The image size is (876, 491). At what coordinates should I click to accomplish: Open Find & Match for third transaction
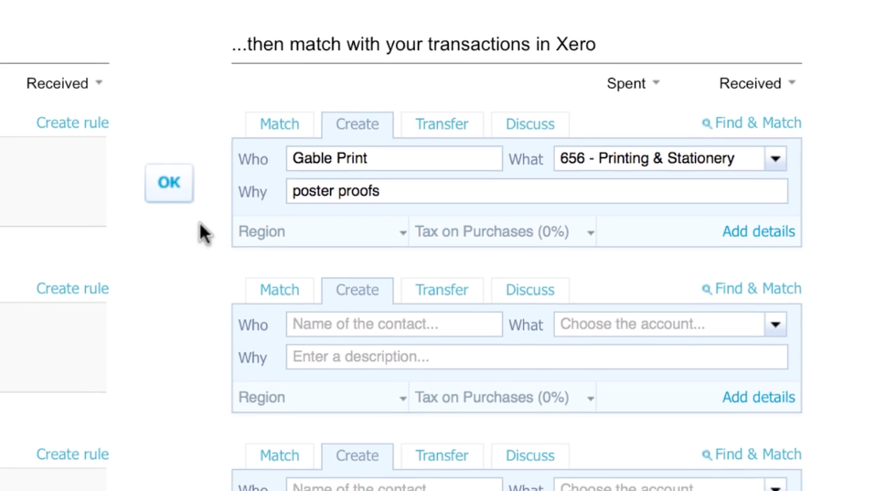point(752,454)
